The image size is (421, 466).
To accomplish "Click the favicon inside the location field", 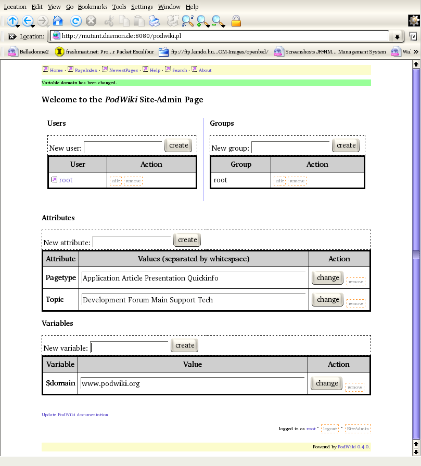I will click(x=56, y=36).
